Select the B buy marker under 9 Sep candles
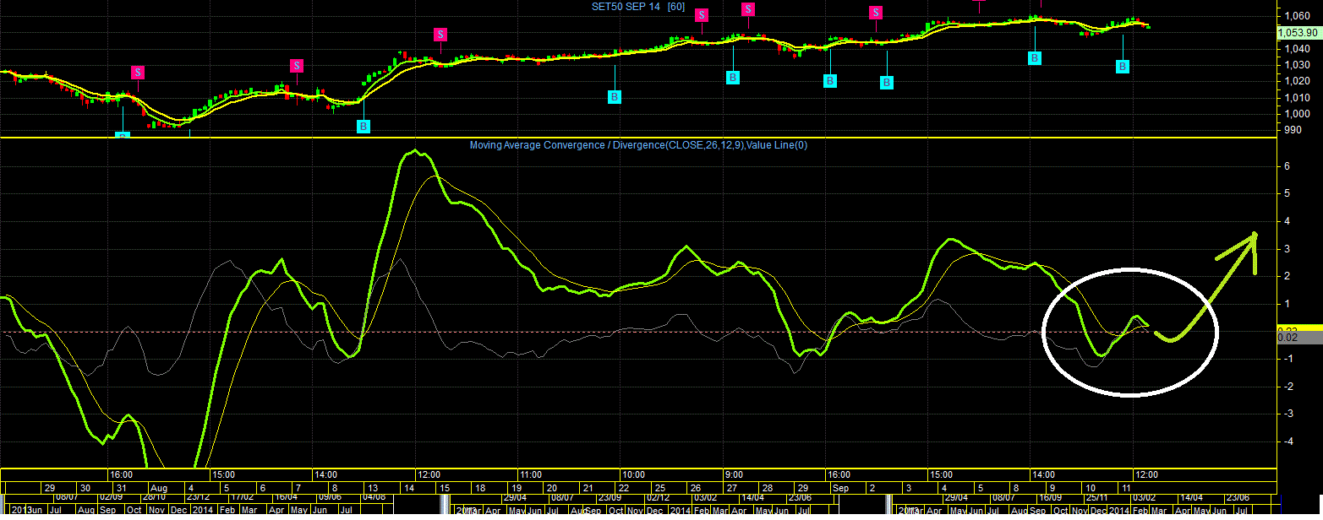Screen dimensions: 1323x520 pyautogui.click(x=1034, y=57)
